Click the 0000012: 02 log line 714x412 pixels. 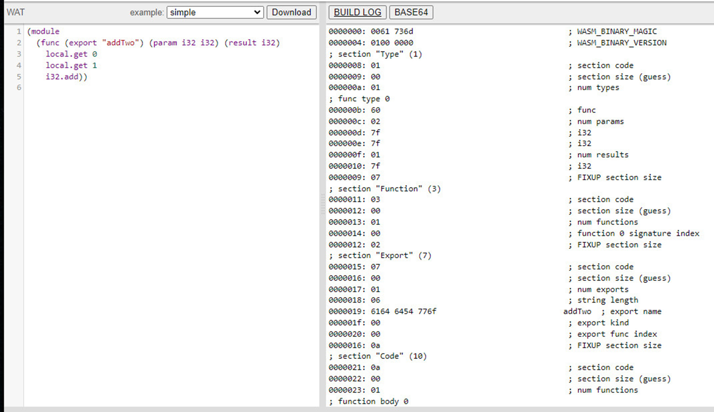(355, 245)
